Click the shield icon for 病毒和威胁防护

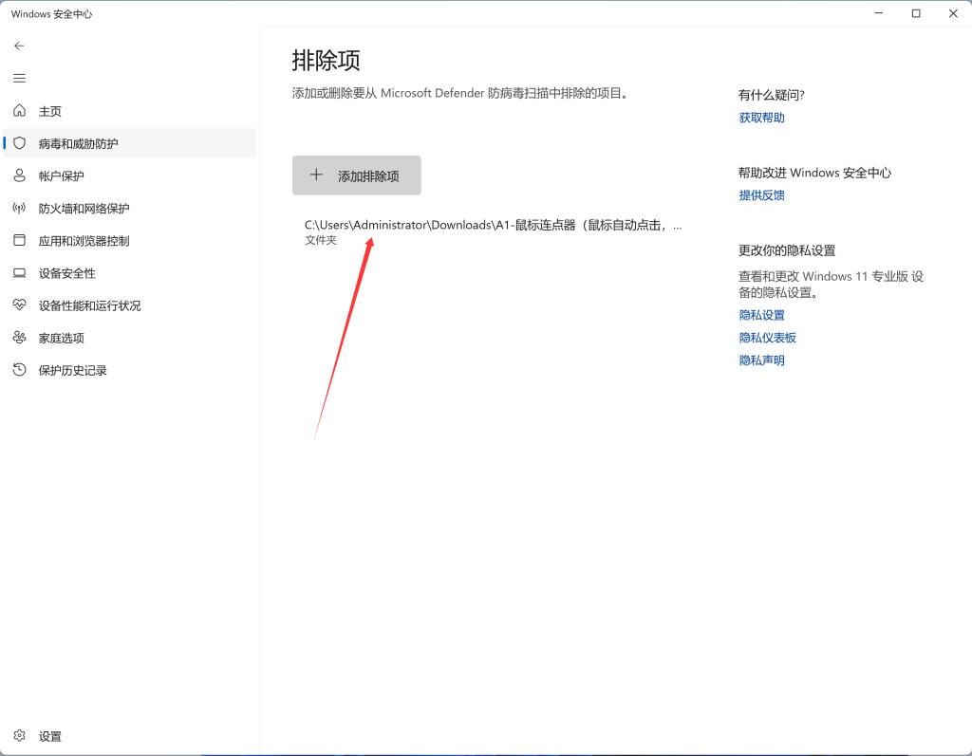19,143
